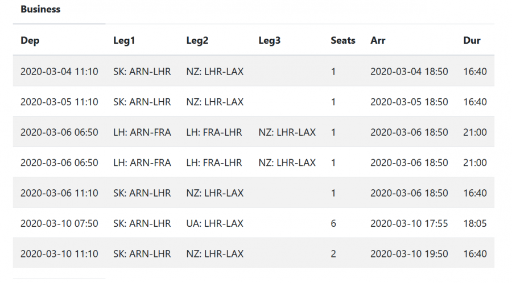Click the 2020-03-04 18:50 arrival cell

click(x=409, y=72)
